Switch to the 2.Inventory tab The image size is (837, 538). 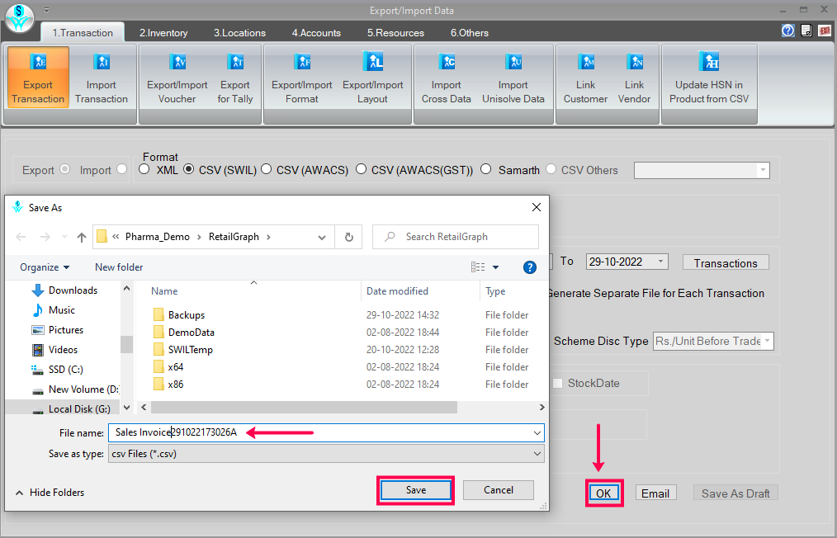[x=163, y=32]
